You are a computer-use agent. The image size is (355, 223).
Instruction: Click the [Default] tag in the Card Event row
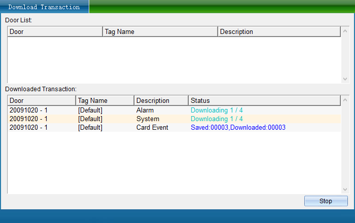point(90,128)
